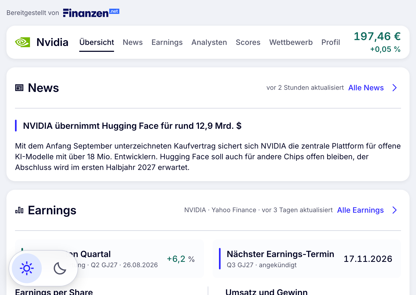Click the Nvidia company name
The image size is (416, 295).
tap(52, 42)
